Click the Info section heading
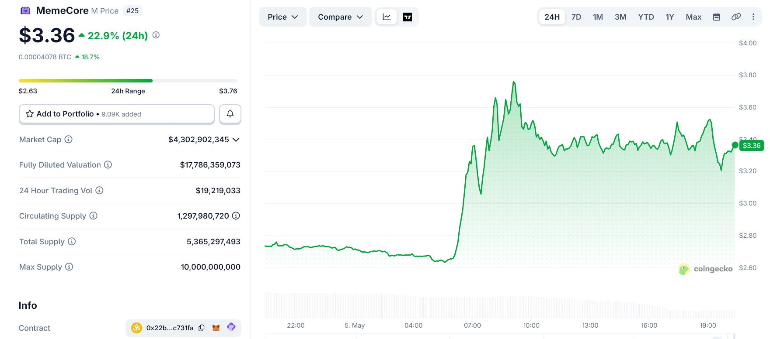 tap(28, 305)
